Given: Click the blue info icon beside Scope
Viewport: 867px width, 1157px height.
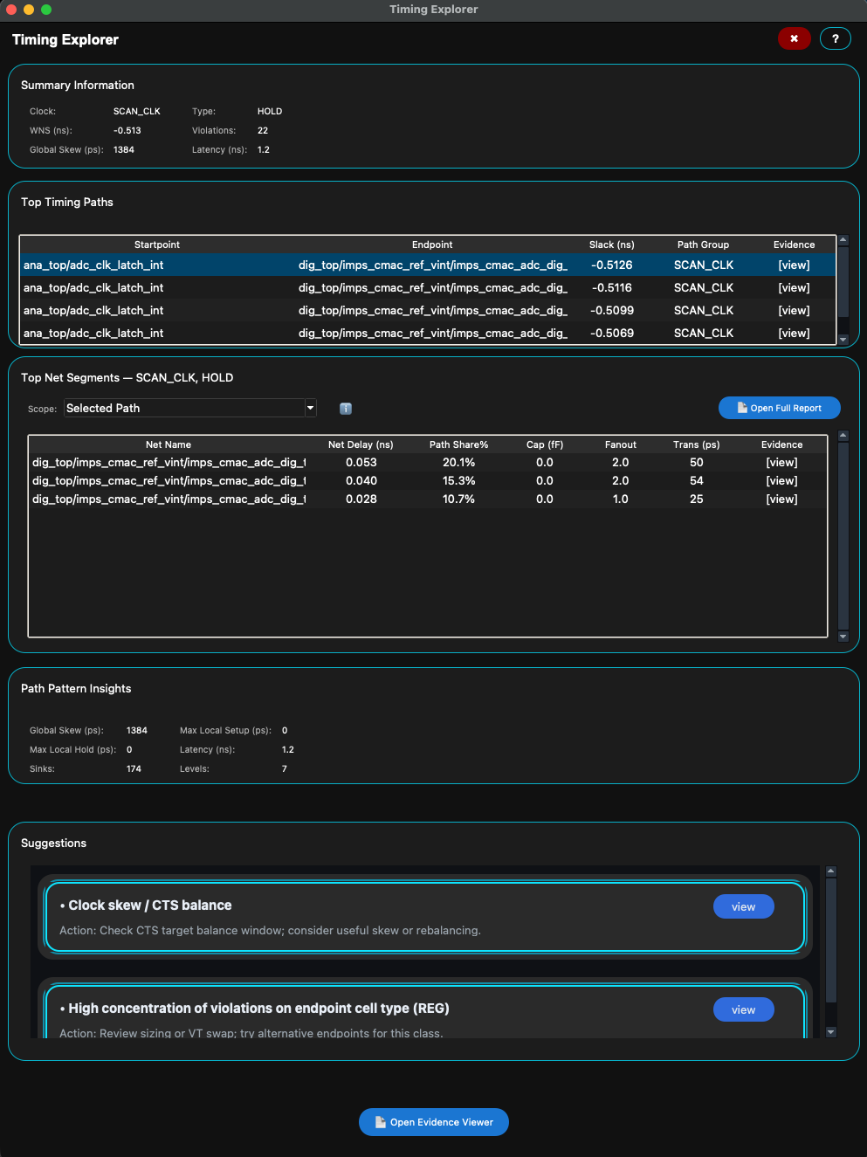Looking at the screenshot, I should 346,409.
